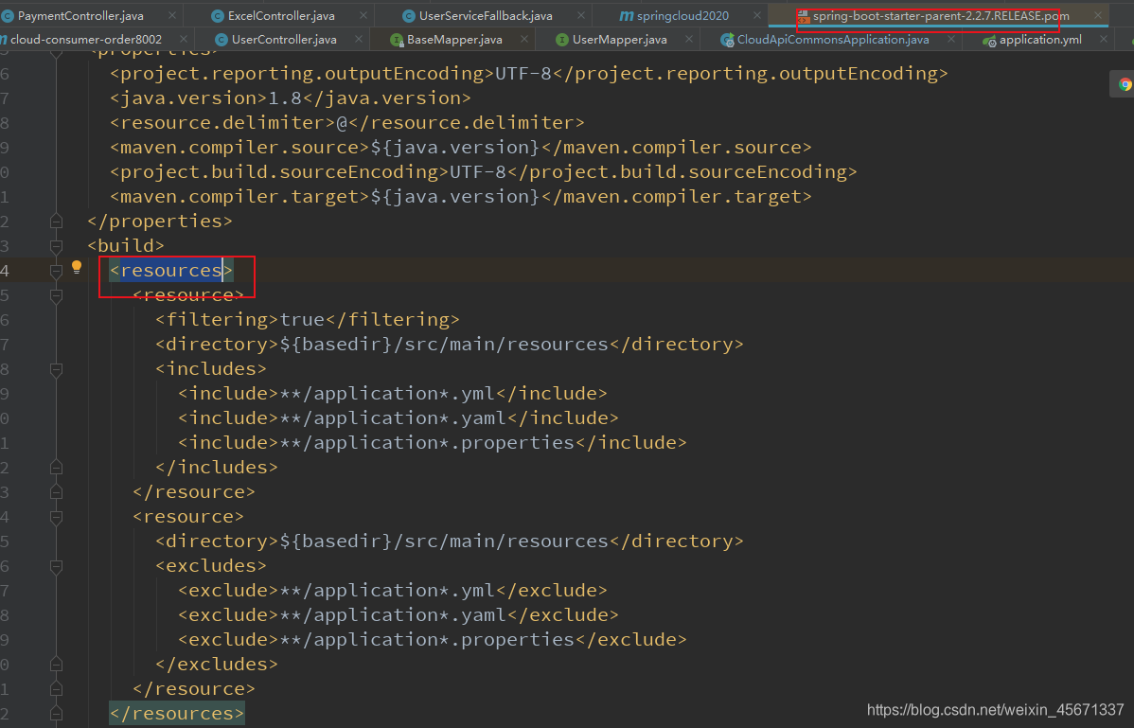Click the project.build.sourceEncoding line
This screenshot has height=728, width=1134.
(x=483, y=171)
